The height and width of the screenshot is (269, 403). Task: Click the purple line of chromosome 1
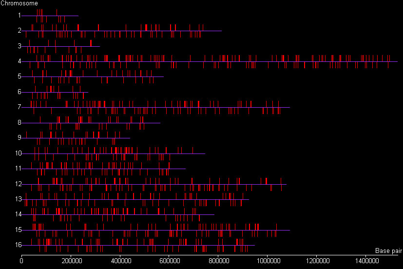tap(50, 16)
